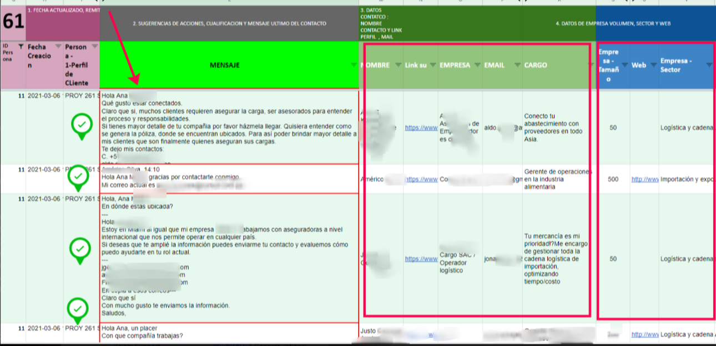This screenshot has width=716, height=346.
Task: Select the Web header cell
Action: (x=644, y=65)
